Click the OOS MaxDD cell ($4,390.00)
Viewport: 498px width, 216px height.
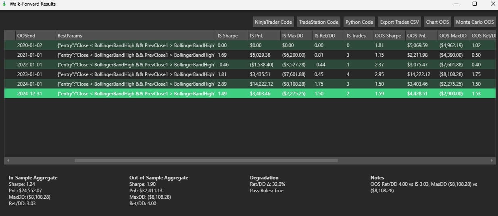[451, 55]
